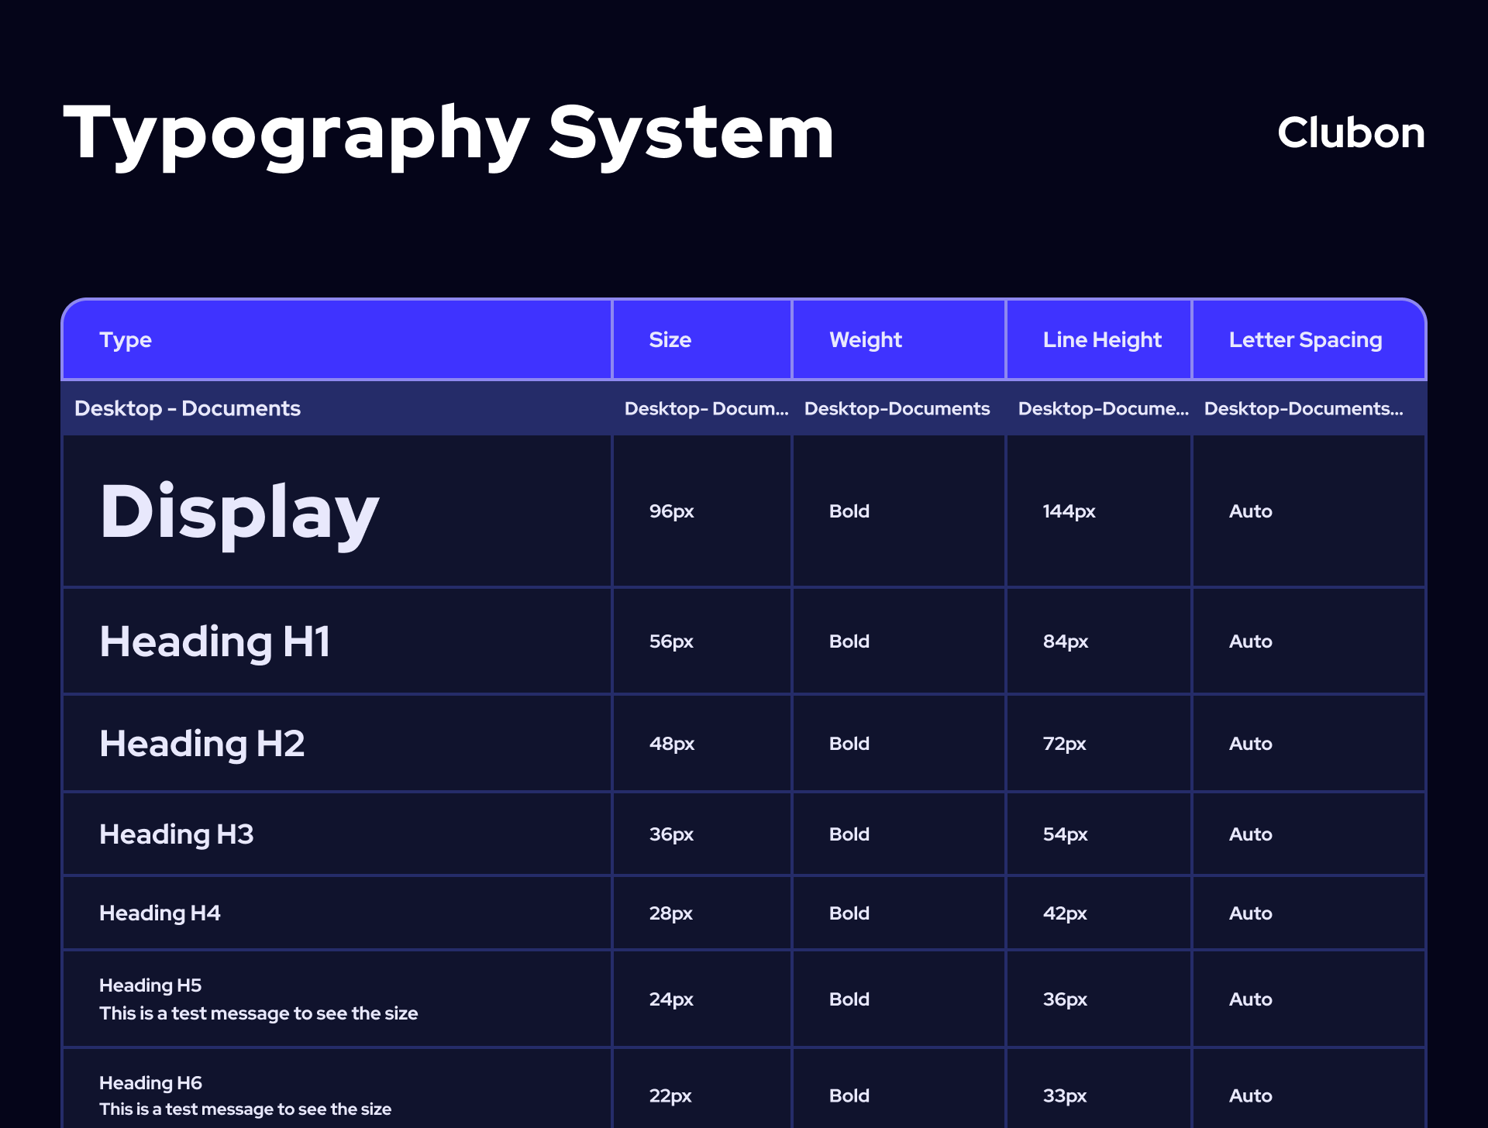Image resolution: width=1488 pixels, height=1128 pixels.
Task: Click the Clubon logo text
Action: pos(1351,133)
